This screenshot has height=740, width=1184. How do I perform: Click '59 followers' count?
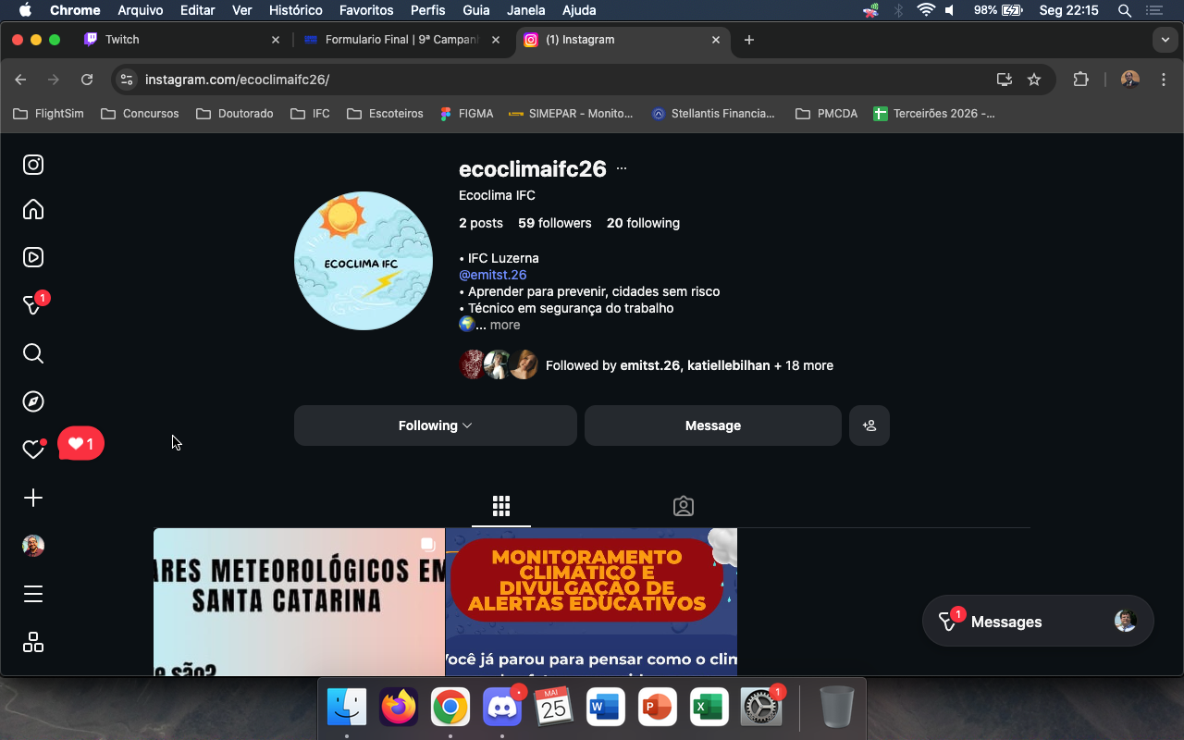click(555, 223)
